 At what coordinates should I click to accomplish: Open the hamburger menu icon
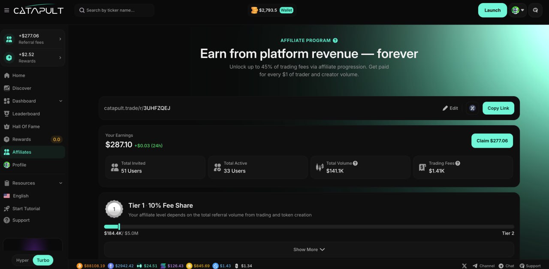point(6,10)
